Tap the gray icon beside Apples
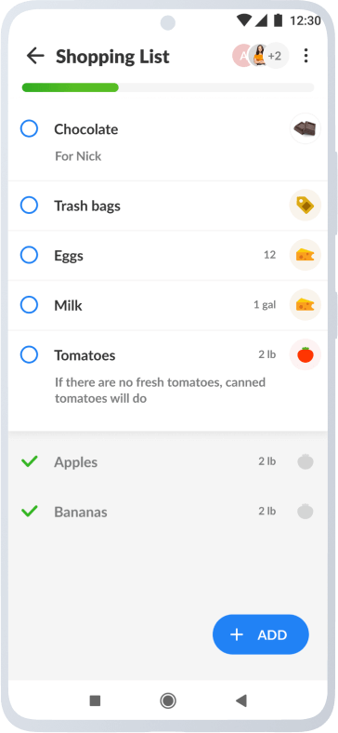 click(305, 462)
